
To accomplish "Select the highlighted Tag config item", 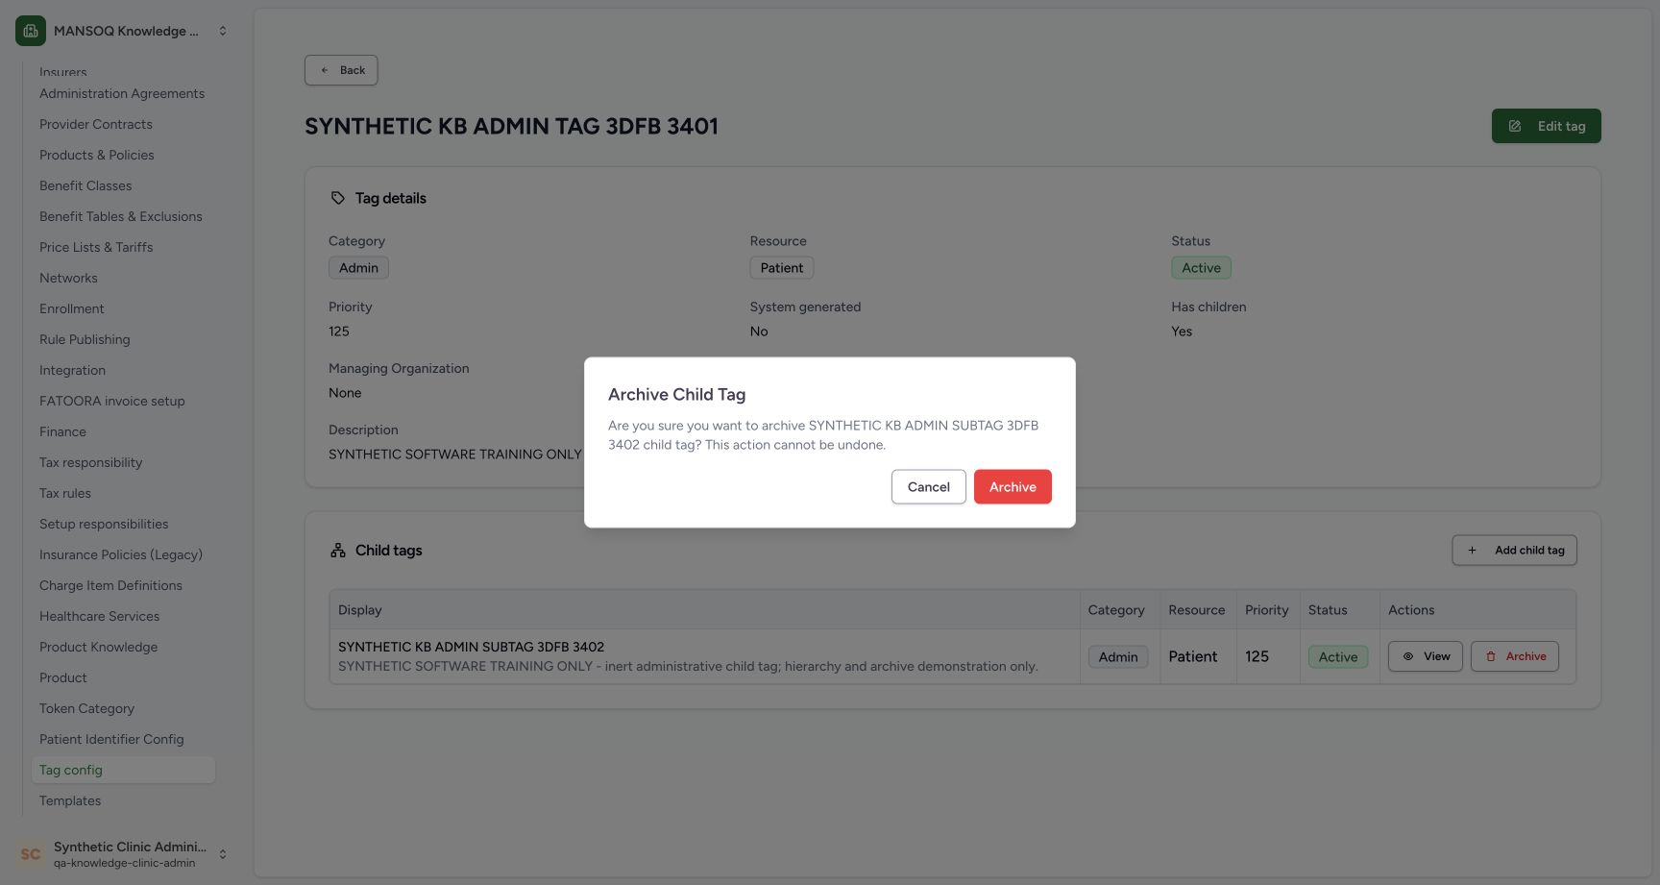I will tap(123, 770).
